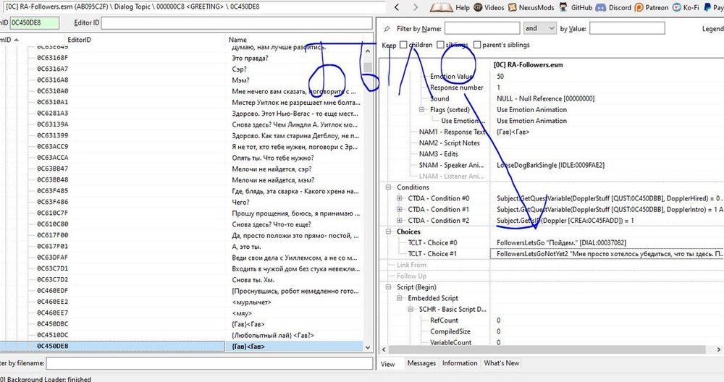
Task: Enable Keep parent's siblings checkbox
Action: (x=477, y=45)
